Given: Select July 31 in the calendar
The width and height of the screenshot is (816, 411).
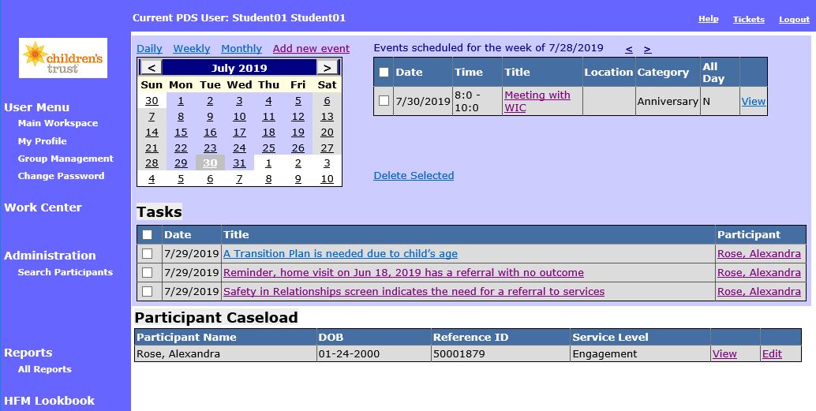Looking at the screenshot, I should pyautogui.click(x=239, y=163).
